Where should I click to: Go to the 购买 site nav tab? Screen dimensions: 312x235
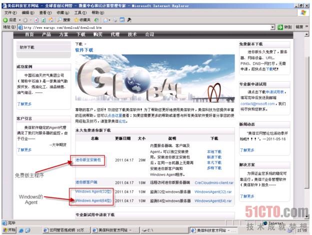tap(97, 34)
